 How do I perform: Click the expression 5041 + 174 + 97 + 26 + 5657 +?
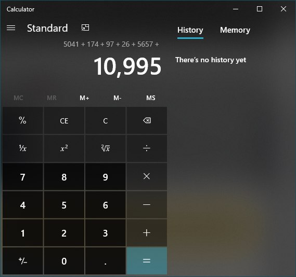111,44
